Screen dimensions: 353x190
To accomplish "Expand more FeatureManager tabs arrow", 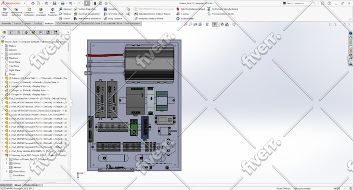I will 68,32.
